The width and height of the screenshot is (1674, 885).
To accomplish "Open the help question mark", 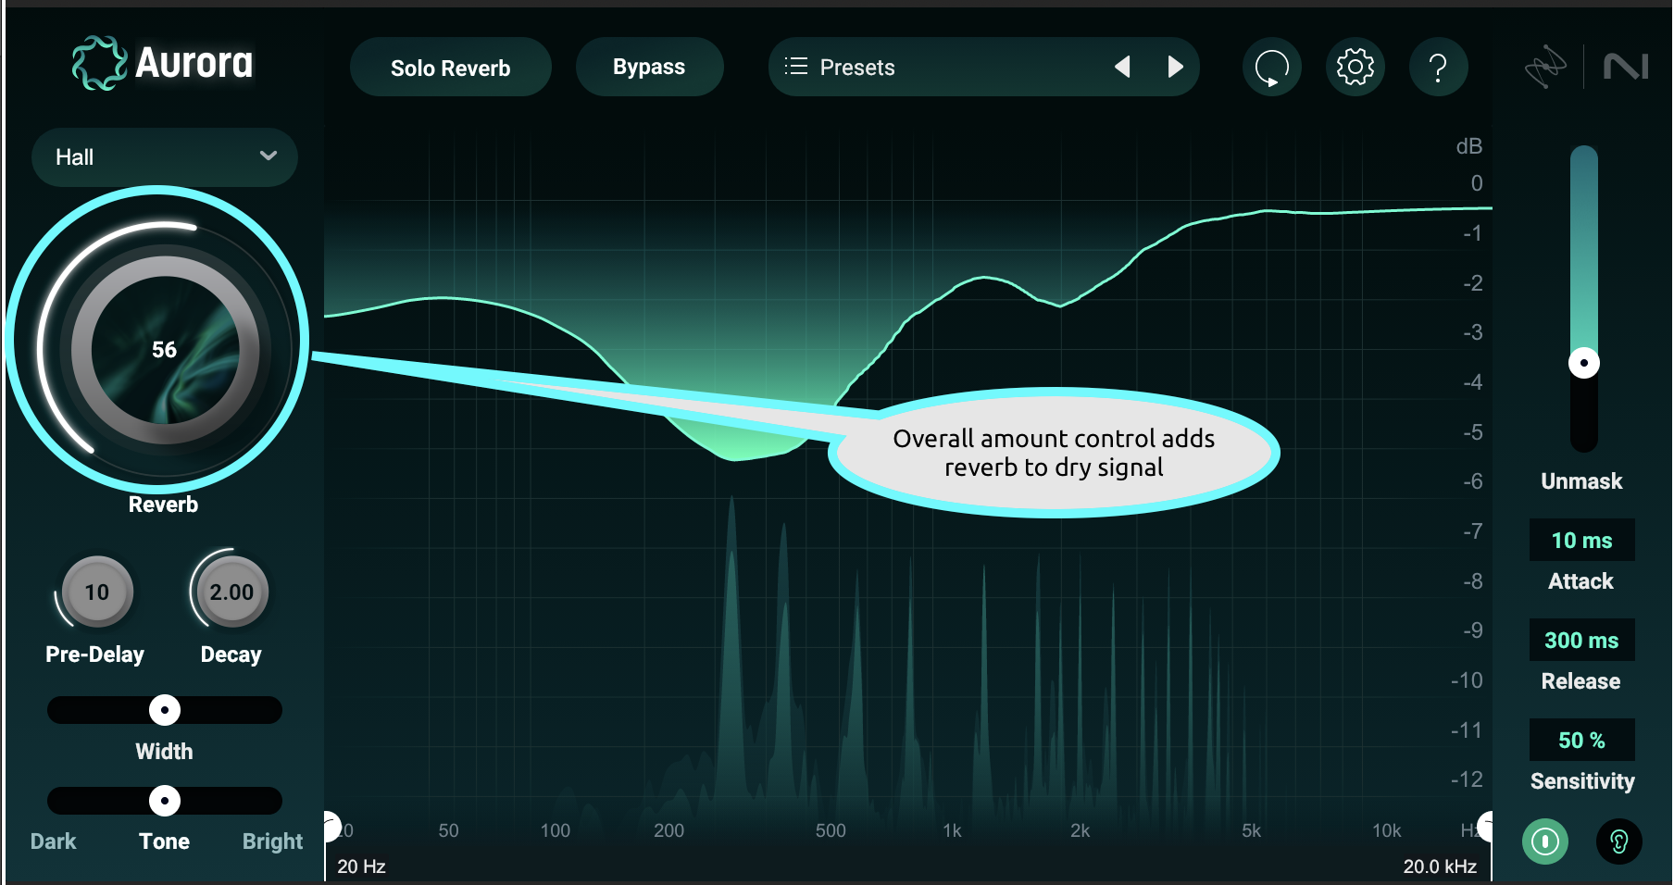I will pos(1438,67).
